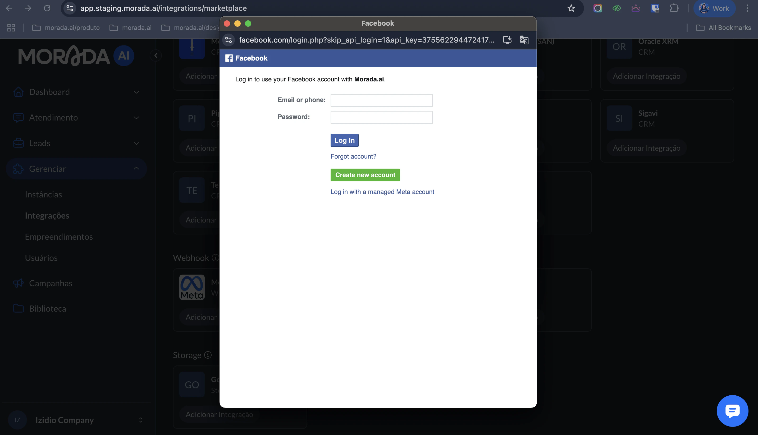Click the Forgot account link

[353, 156]
